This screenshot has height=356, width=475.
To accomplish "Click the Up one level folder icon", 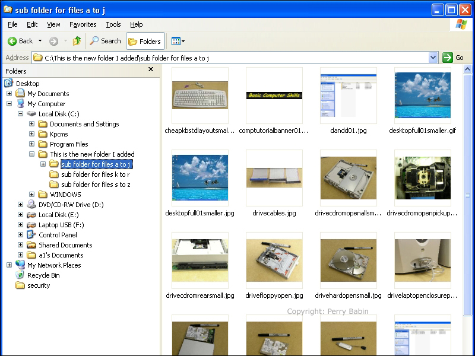I will (77, 41).
